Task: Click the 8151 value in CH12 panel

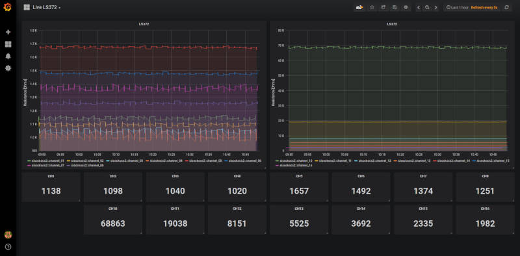Action: (x=237, y=224)
